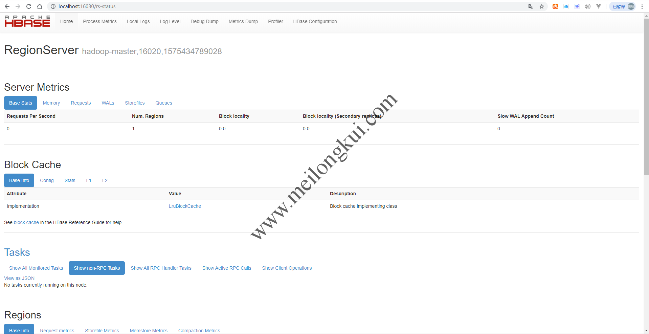The width and height of the screenshot is (649, 334).
Task: Follow the block cache reference link
Action: (x=26, y=222)
